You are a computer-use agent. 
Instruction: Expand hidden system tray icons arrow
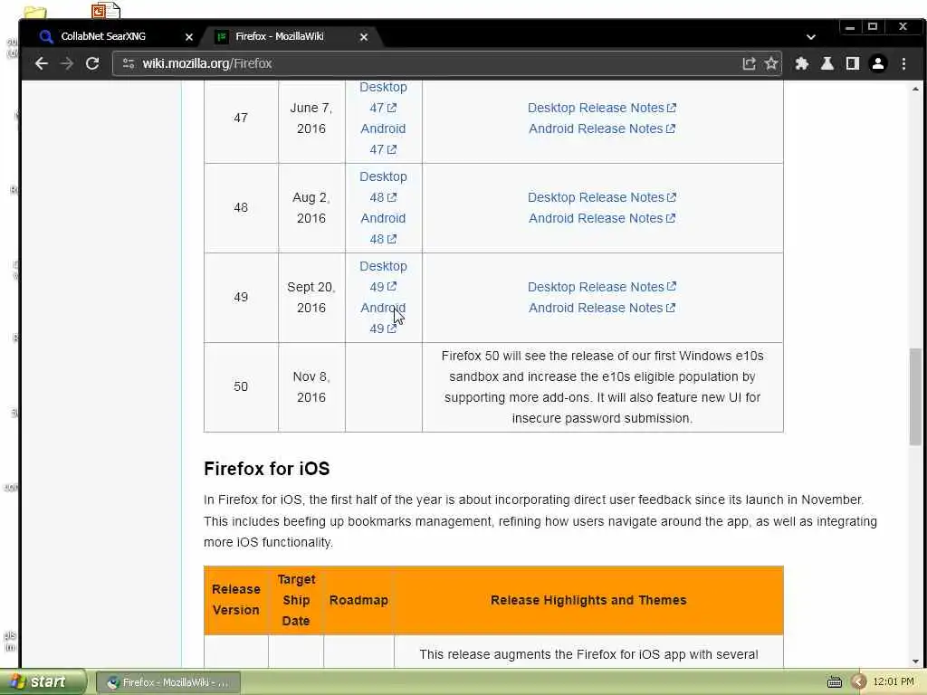858,682
